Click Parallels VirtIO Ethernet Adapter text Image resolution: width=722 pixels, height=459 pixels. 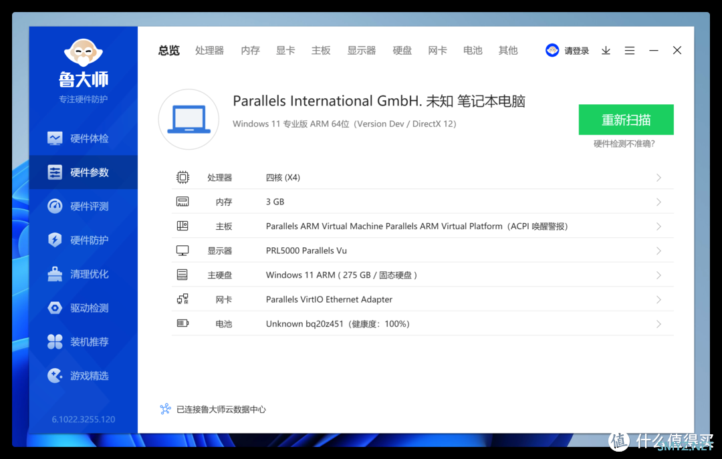click(329, 300)
